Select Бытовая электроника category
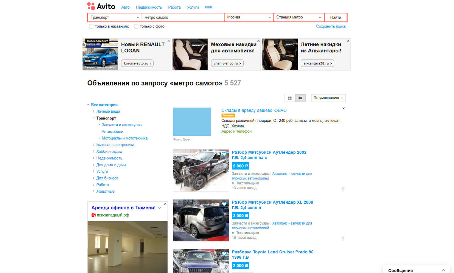454x273 pixels. click(115, 145)
